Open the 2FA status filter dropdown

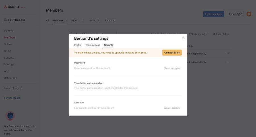[198, 34]
